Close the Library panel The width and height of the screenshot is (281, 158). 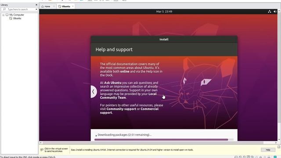coord(36,5)
